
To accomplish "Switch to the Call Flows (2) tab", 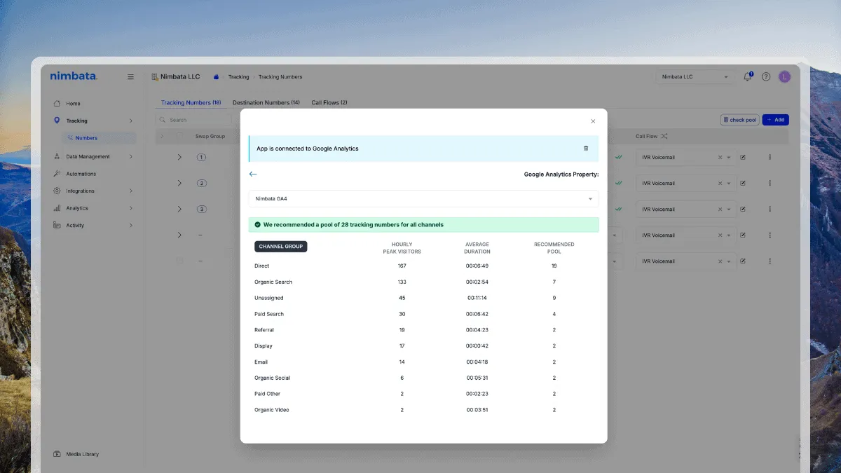I will (x=329, y=102).
